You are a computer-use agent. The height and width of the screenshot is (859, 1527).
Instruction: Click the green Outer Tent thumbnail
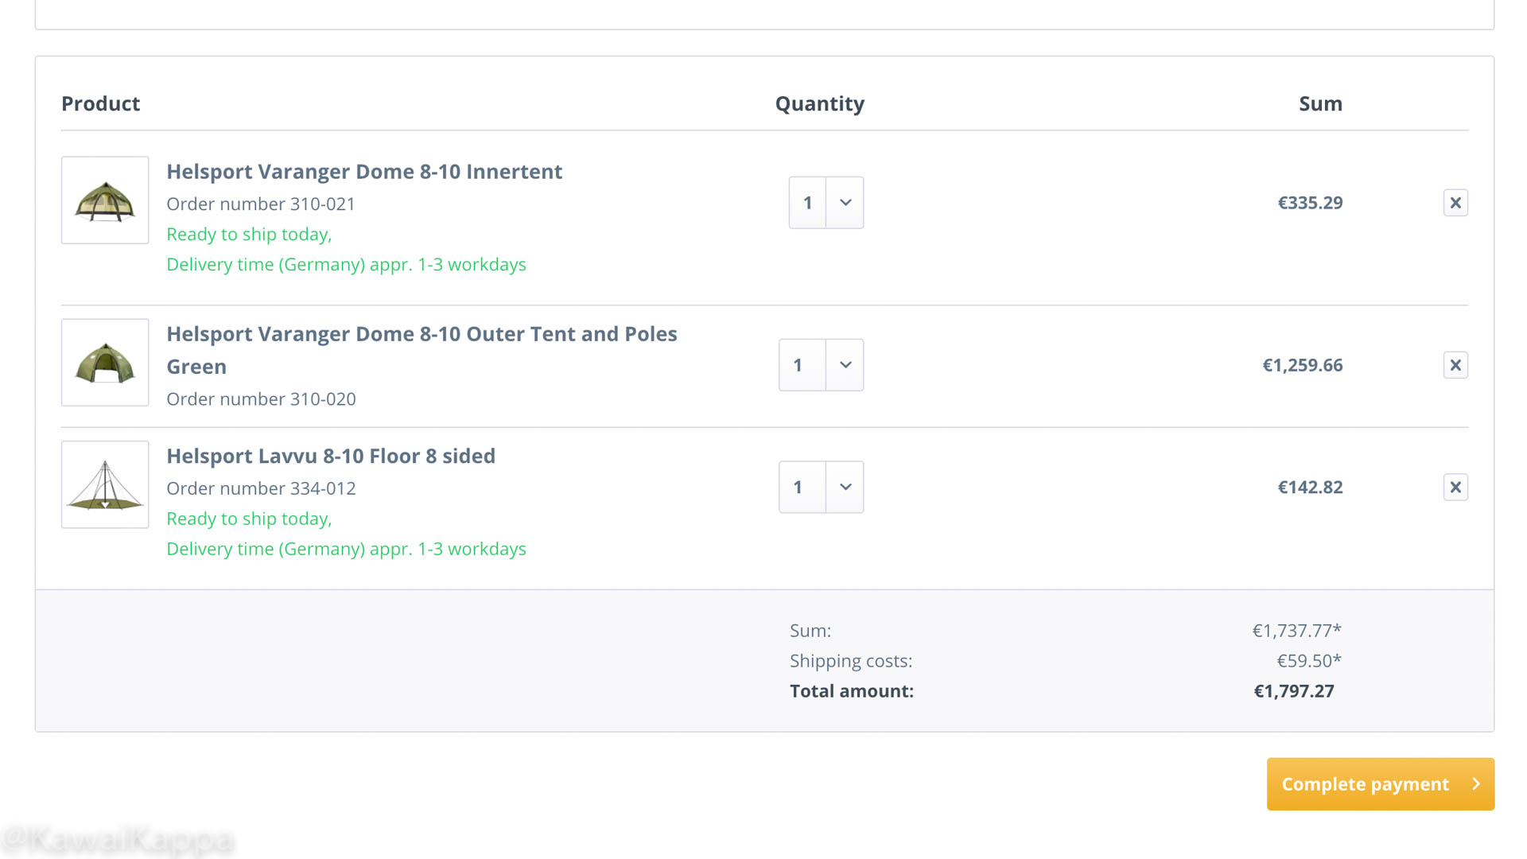tap(105, 363)
